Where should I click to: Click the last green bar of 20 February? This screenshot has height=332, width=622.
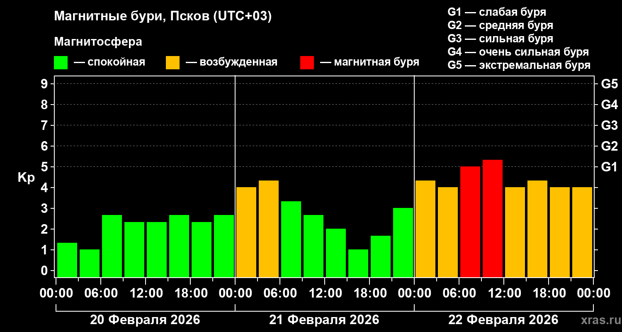[224, 246]
